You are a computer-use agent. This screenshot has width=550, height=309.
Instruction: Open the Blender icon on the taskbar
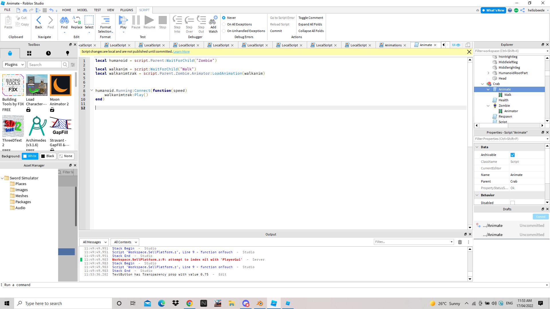260,303
